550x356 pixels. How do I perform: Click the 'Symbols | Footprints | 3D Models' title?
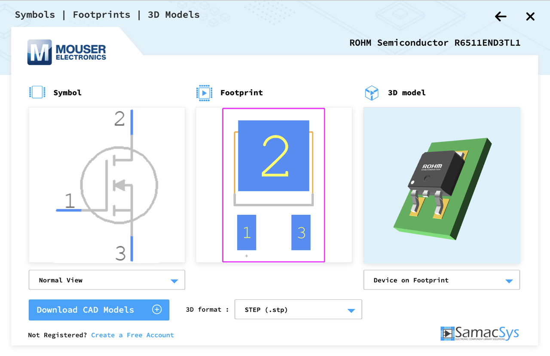tap(107, 15)
